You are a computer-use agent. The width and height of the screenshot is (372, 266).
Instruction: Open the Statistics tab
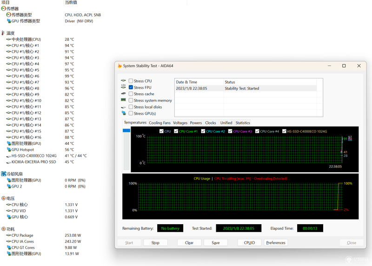point(243,123)
